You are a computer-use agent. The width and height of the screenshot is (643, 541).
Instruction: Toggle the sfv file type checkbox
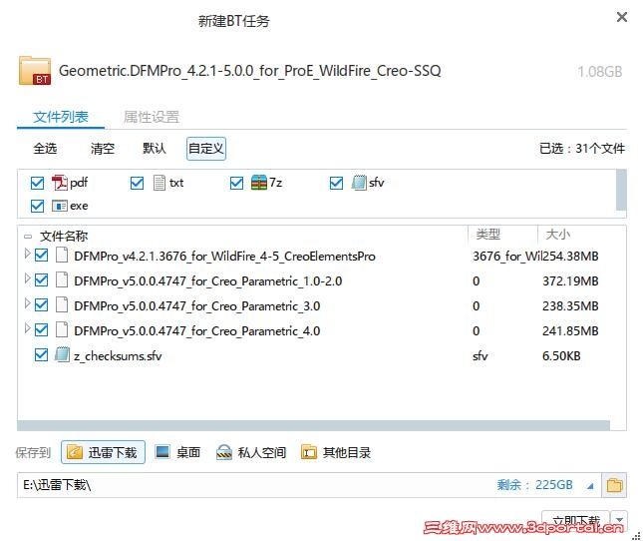coord(336,183)
